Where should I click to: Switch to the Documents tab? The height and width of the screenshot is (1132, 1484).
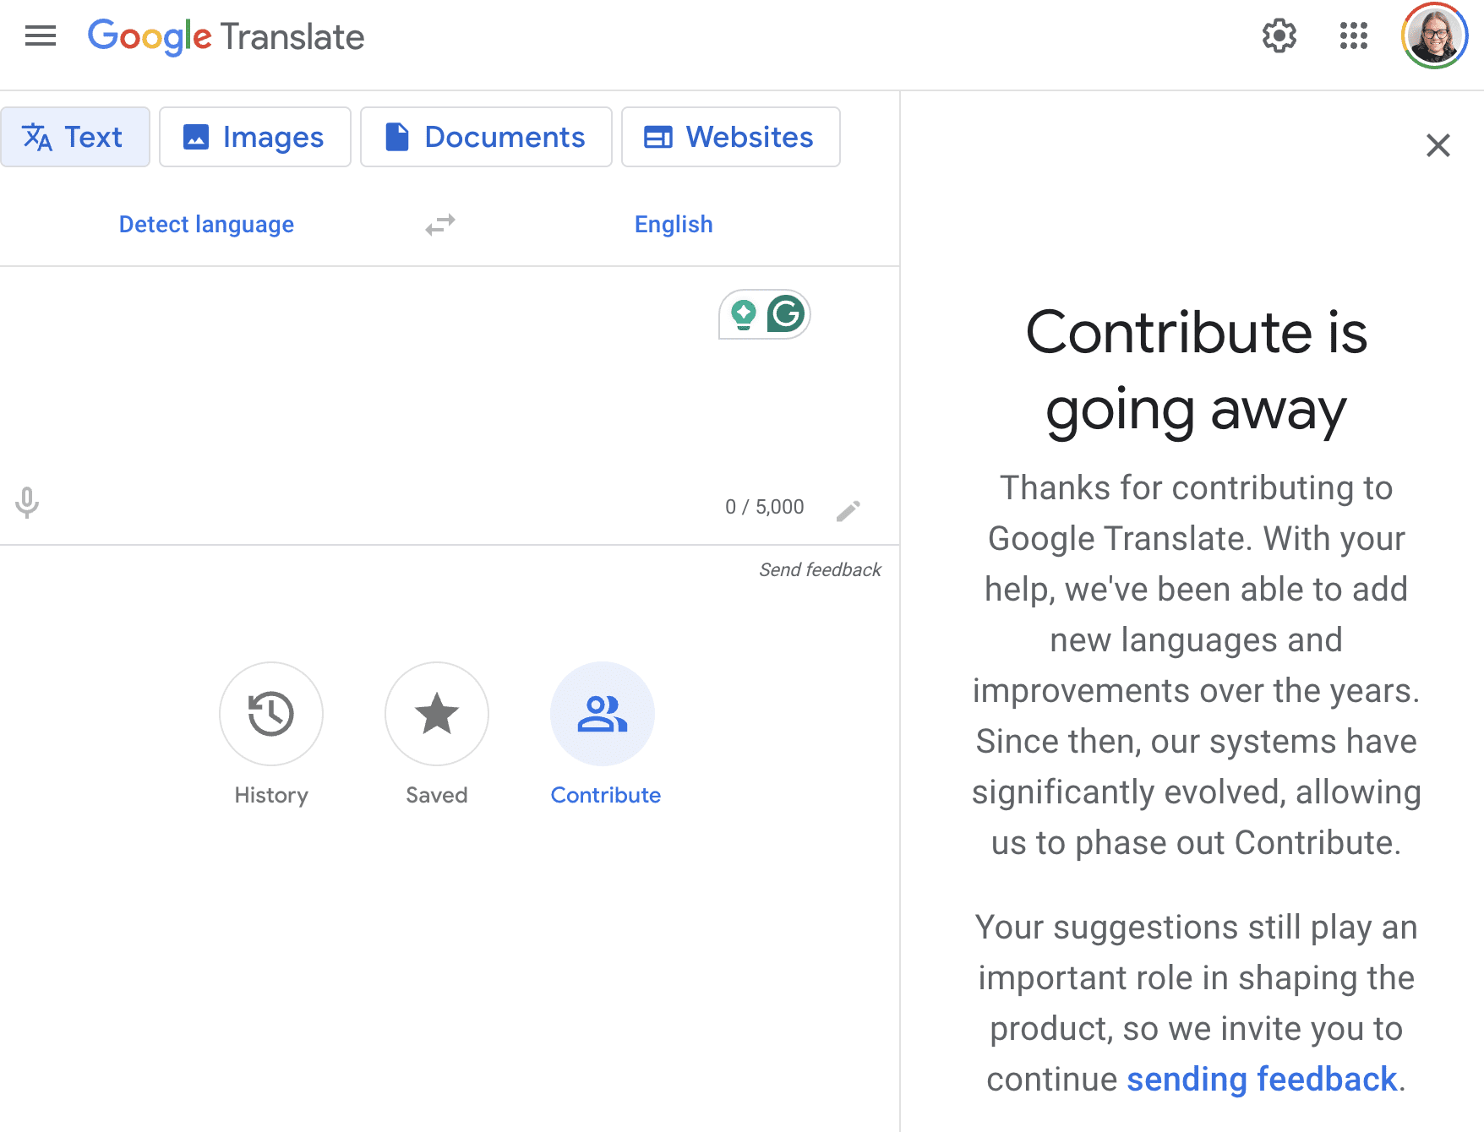click(x=486, y=137)
